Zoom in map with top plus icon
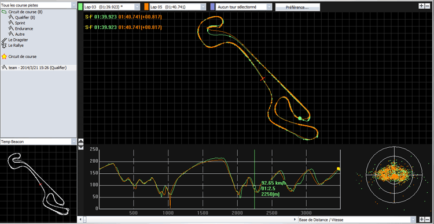 (421, 6)
